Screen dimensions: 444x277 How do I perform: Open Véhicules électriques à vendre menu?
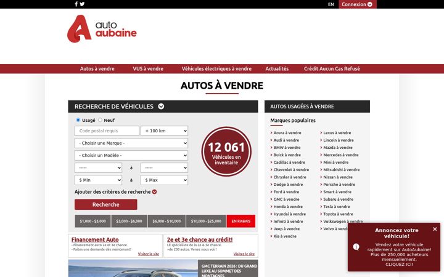(x=216, y=69)
